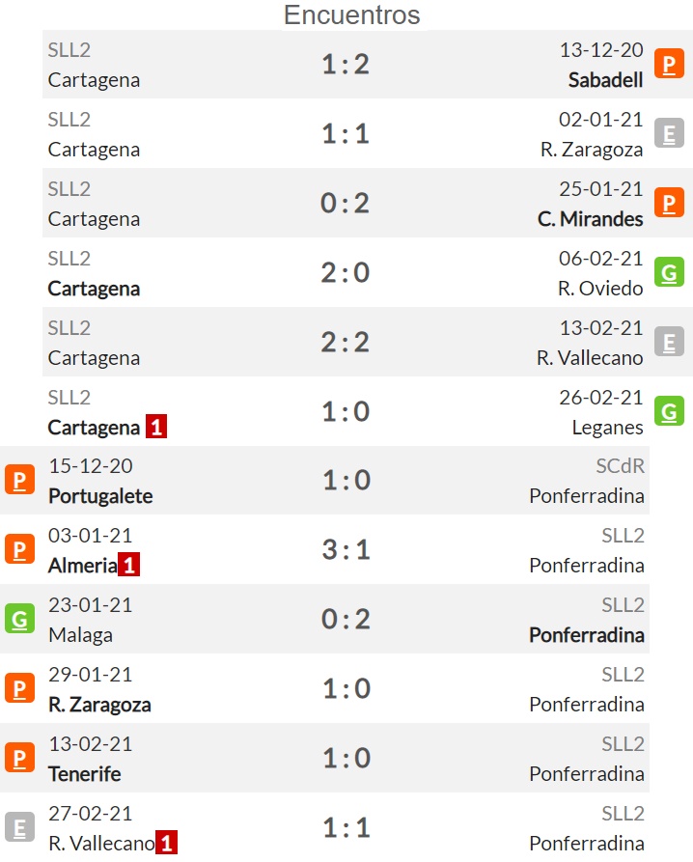Click the green G badge next to Malaga

(x=19, y=619)
